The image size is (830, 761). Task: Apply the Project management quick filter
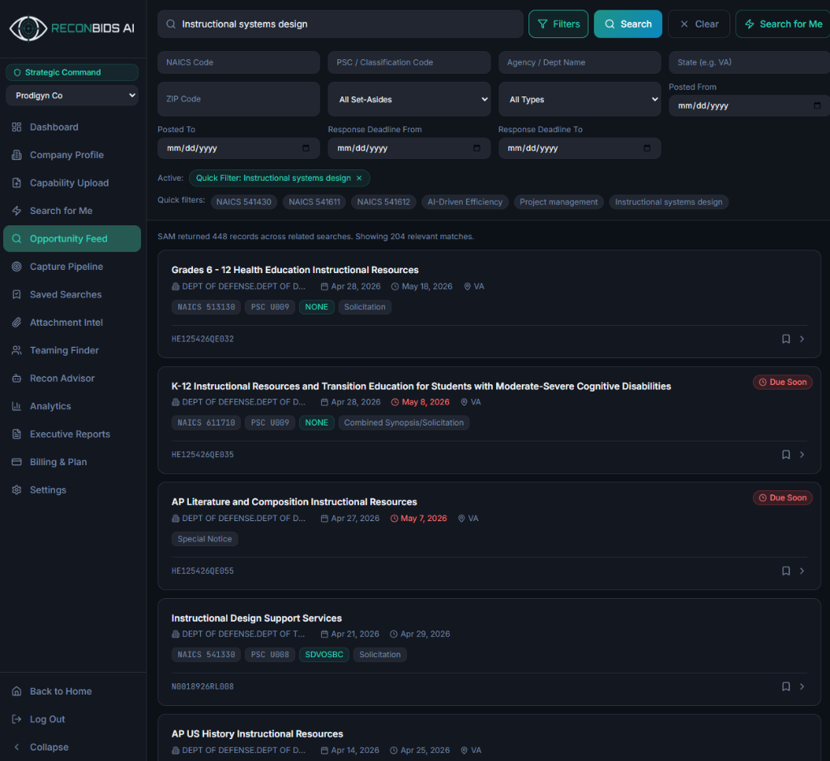click(558, 202)
